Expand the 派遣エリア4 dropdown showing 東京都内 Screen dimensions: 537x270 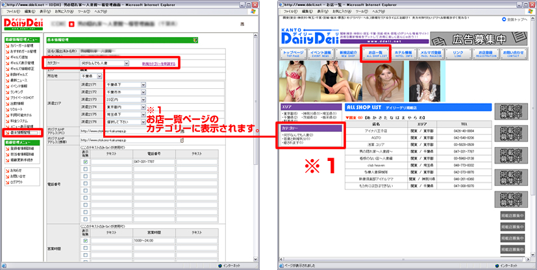126,107
